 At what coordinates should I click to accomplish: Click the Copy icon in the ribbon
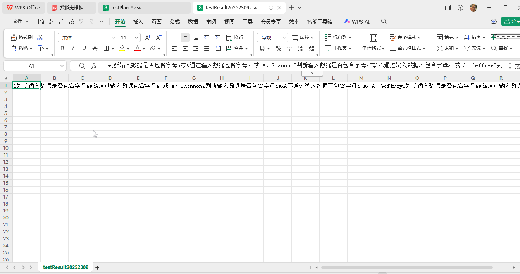(41, 48)
